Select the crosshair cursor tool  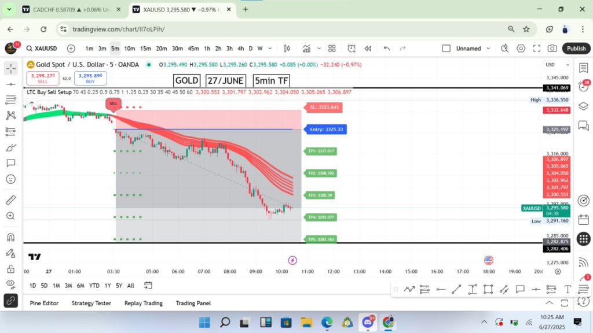11,68
